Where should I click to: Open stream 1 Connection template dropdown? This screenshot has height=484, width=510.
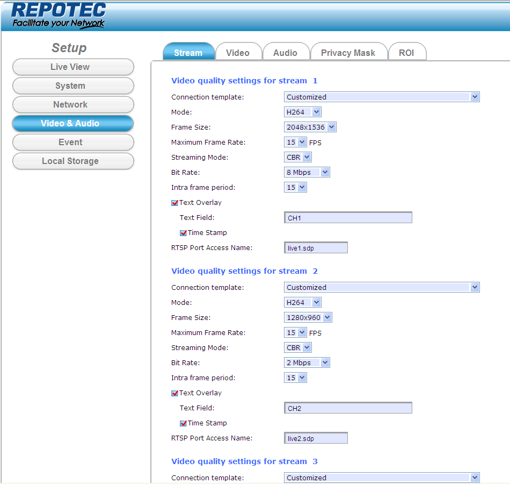pyautogui.click(x=381, y=97)
